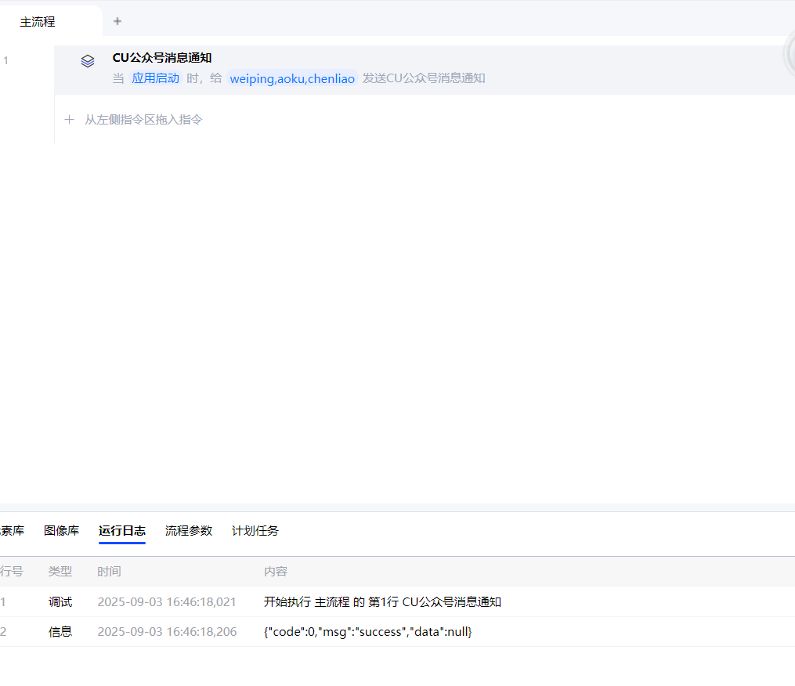Click the 调试 type cell in the first log row
This screenshot has width=795, height=686.
pyautogui.click(x=60, y=602)
